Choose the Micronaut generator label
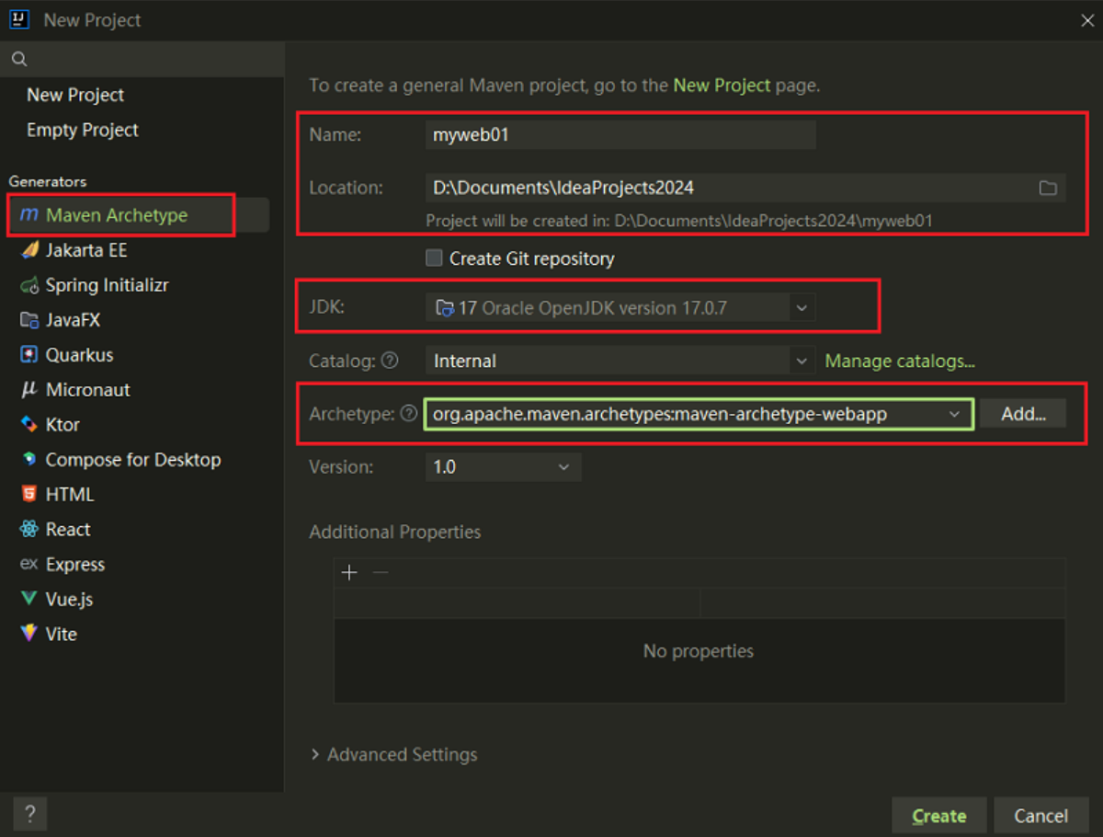This screenshot has width=1103, height=837. tap(88, 390)
